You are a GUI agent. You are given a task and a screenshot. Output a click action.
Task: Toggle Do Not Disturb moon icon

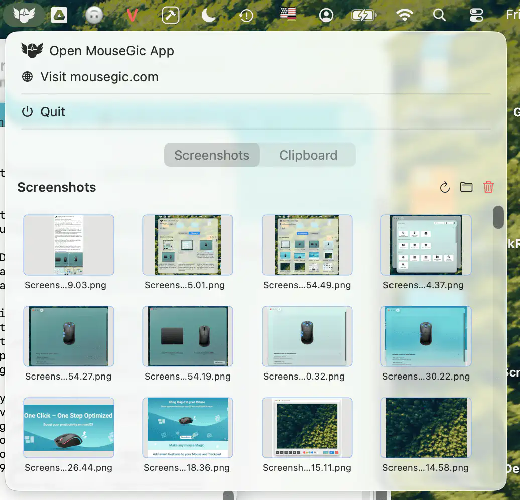[x=208, y=15]
